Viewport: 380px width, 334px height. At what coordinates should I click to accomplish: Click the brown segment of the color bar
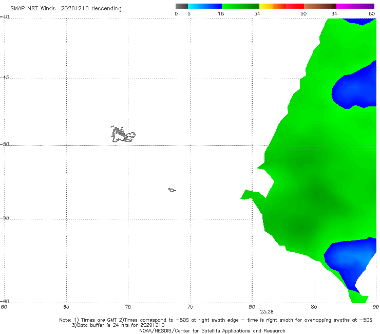(320, 6)
